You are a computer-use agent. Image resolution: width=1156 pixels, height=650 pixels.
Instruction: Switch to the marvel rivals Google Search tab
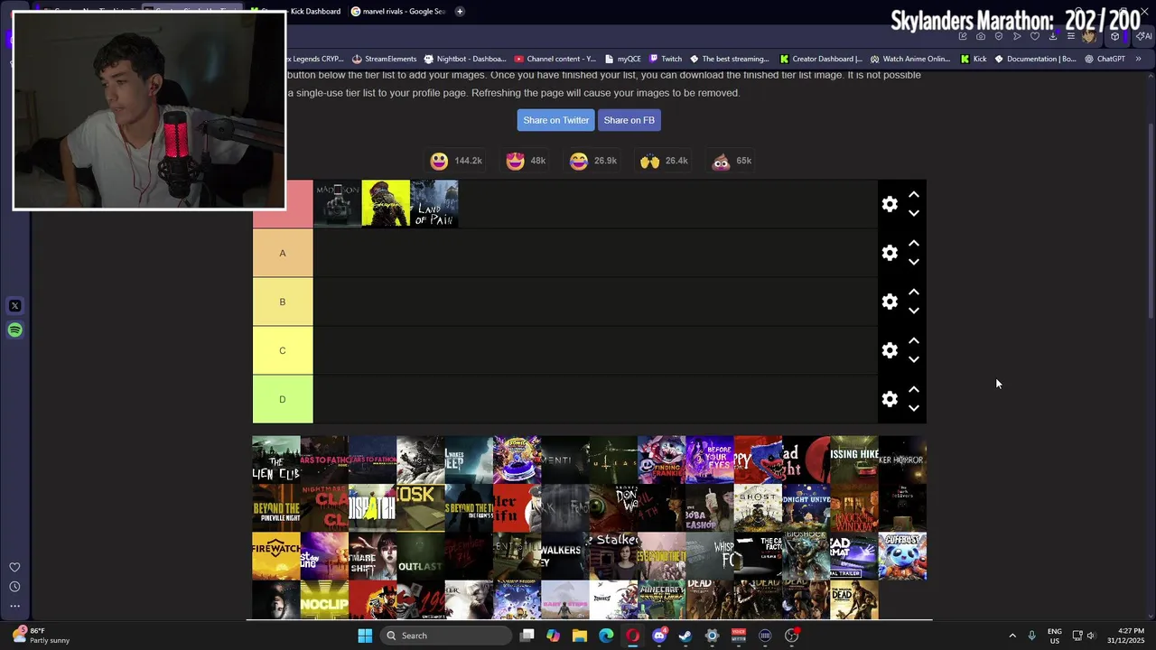(x=398, y=11)
